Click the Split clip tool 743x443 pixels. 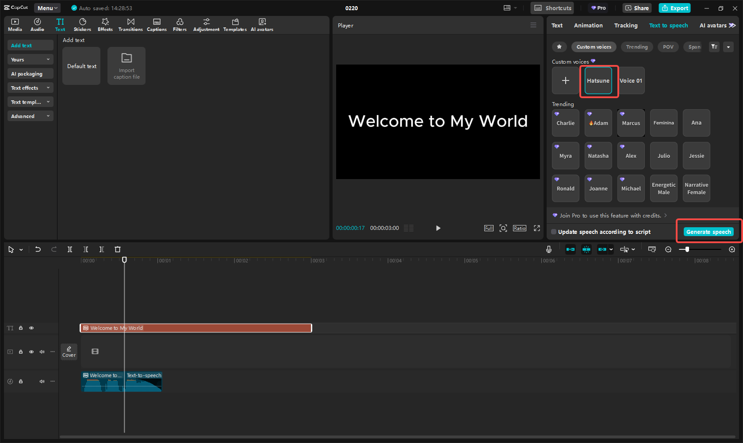pyautogui.click(x=70, y=249)
